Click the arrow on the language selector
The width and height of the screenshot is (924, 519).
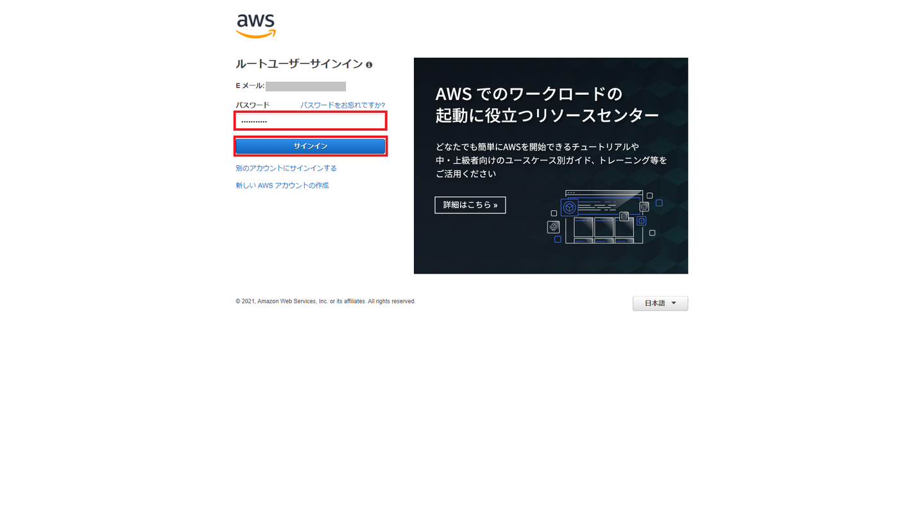[674, 303]
